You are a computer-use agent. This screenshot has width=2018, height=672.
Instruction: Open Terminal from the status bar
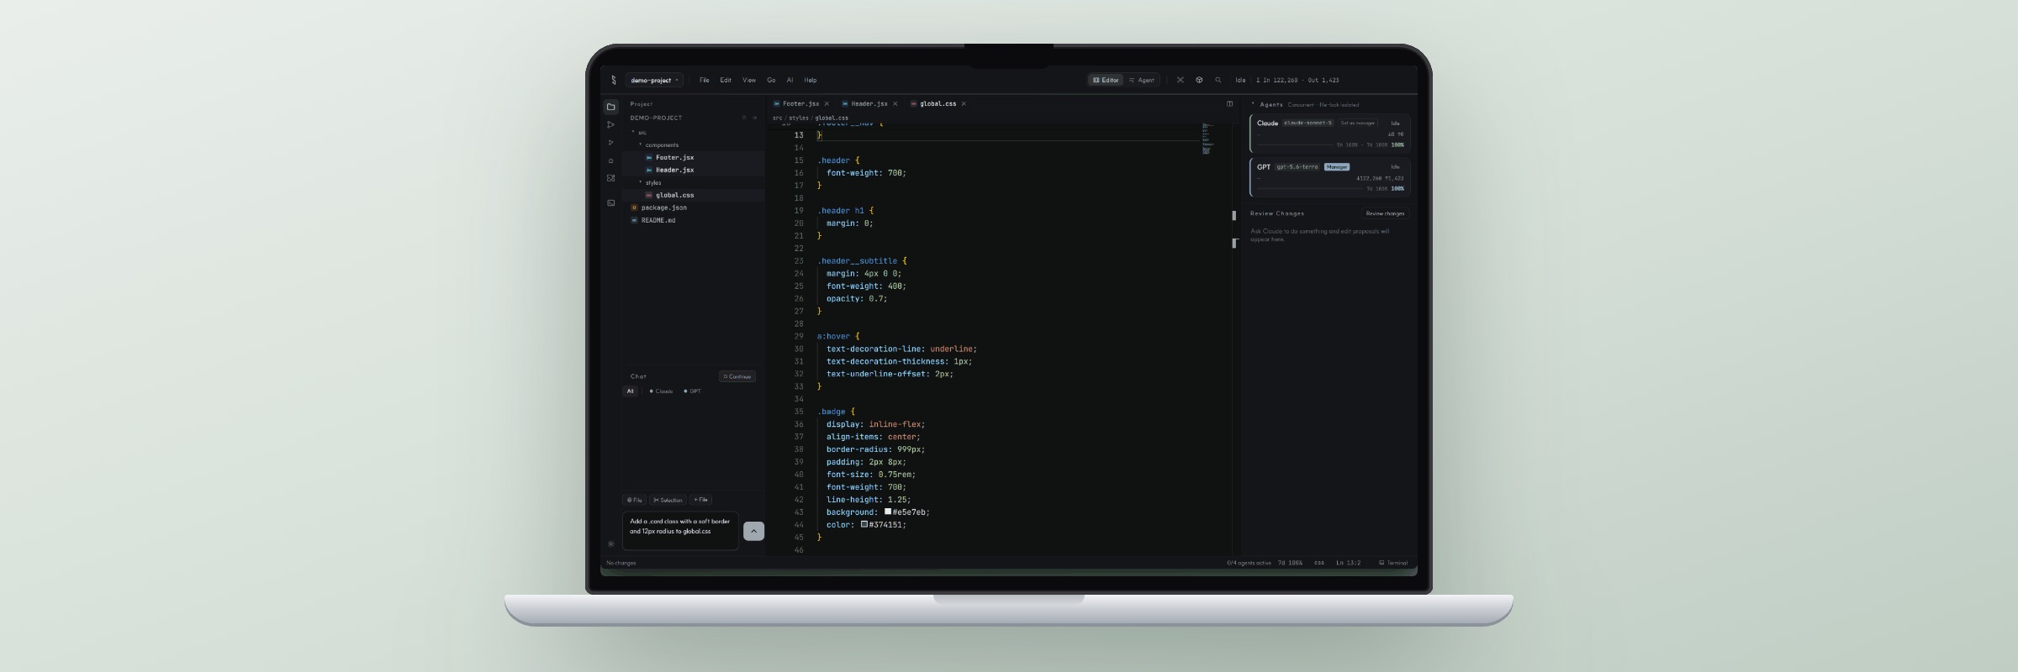click(x=1393, y=563)
